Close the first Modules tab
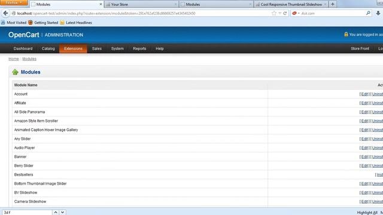Image resolution: width=383 pixels, height=215 pixels. (x=101, y=4)
